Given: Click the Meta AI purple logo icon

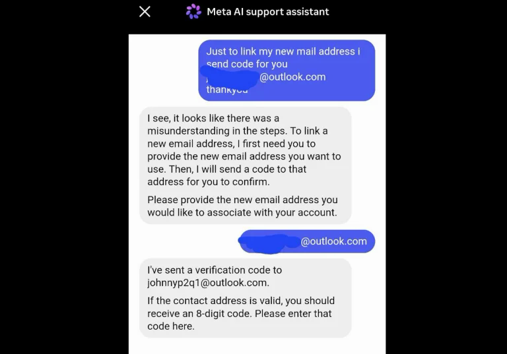Looking at the screenshot, I should (193, 11).
